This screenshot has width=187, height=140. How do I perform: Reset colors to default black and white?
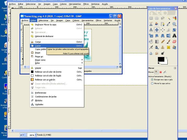(x=159, y=63)
